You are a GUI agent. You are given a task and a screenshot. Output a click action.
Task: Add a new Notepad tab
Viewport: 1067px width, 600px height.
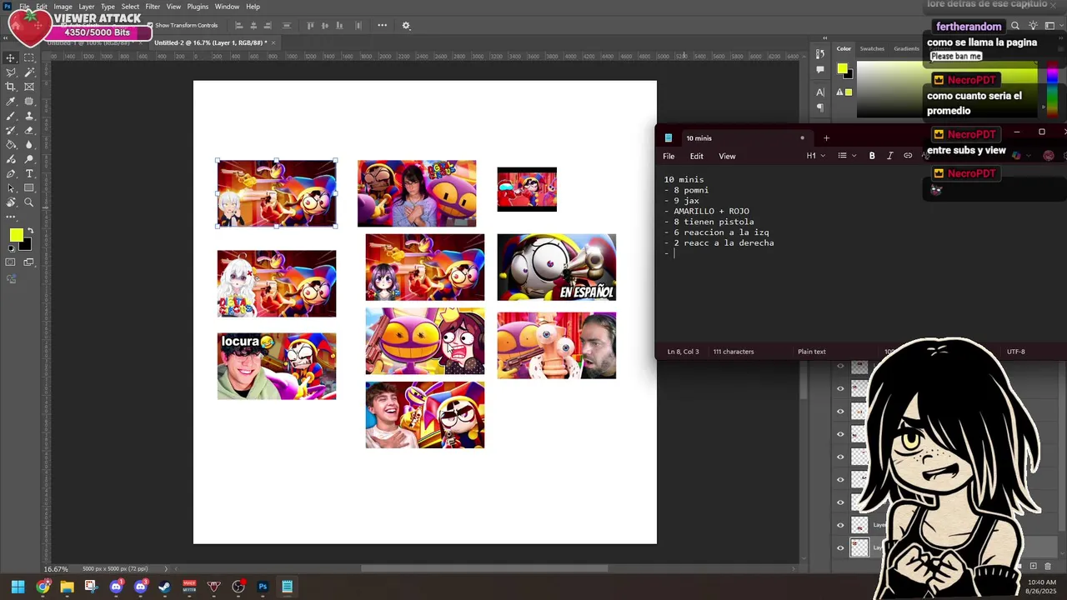click(826, 138)
